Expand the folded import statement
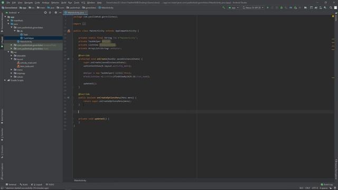Image resolution: width=338 pixels, height=190 pixels. 84,24
